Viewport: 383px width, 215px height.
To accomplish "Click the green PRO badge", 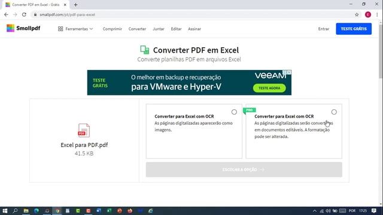I will (x=249, y=110).
